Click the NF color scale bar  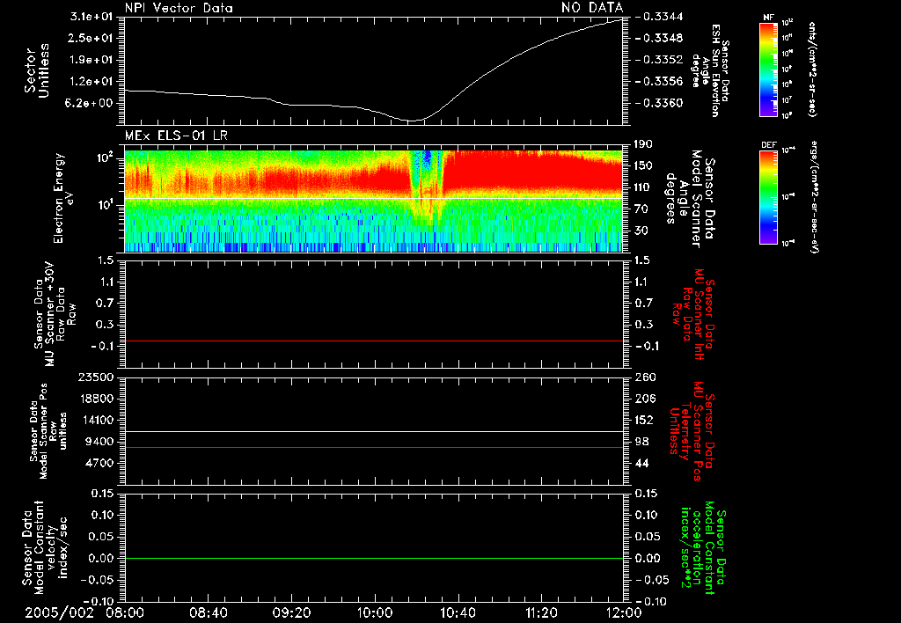(768, 69)
